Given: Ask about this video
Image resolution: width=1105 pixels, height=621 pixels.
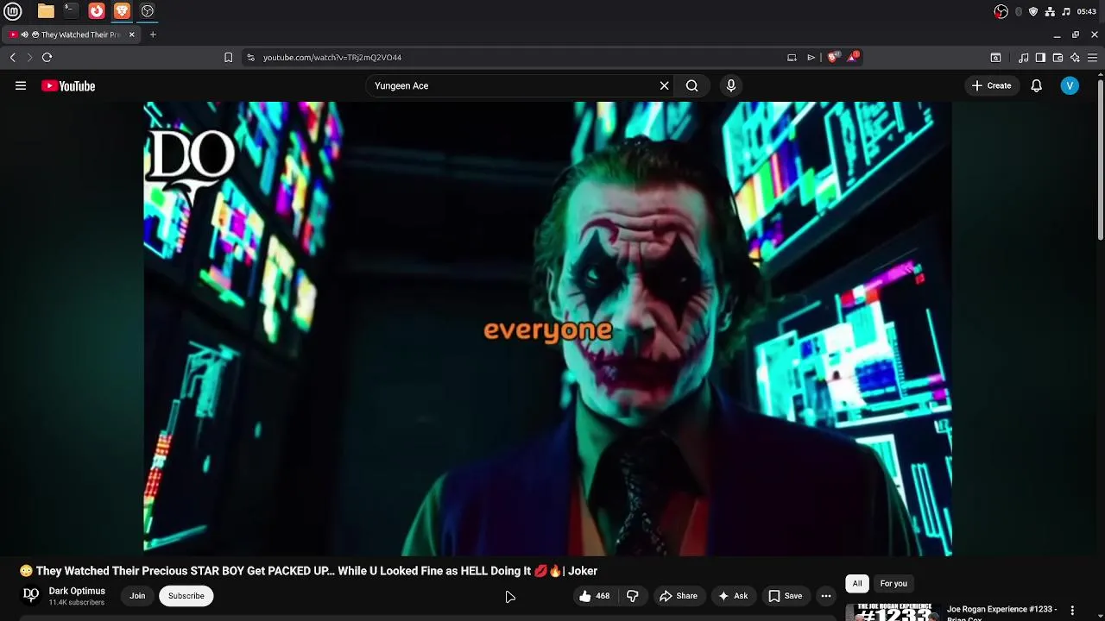Looking at the screenshot, I should tap(733, 596).
